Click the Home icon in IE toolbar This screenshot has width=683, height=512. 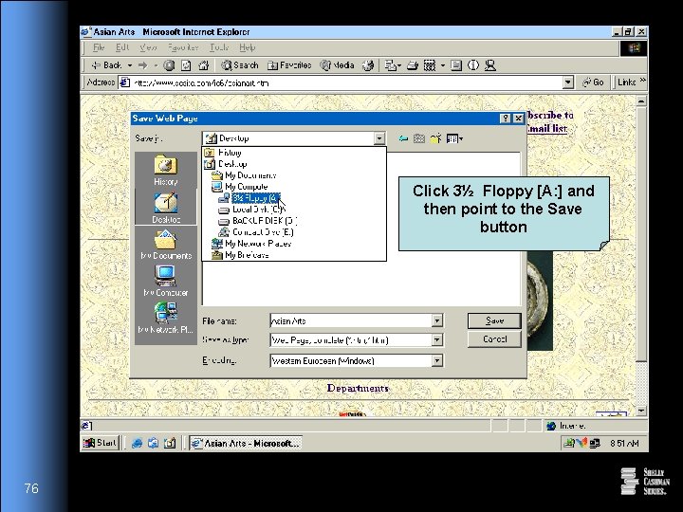(x=203, y=65)
